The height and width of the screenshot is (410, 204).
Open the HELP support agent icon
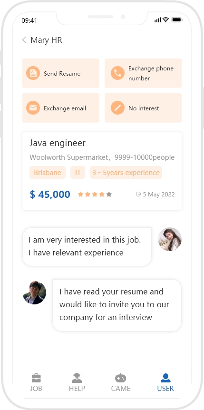[x=77, y=378]
